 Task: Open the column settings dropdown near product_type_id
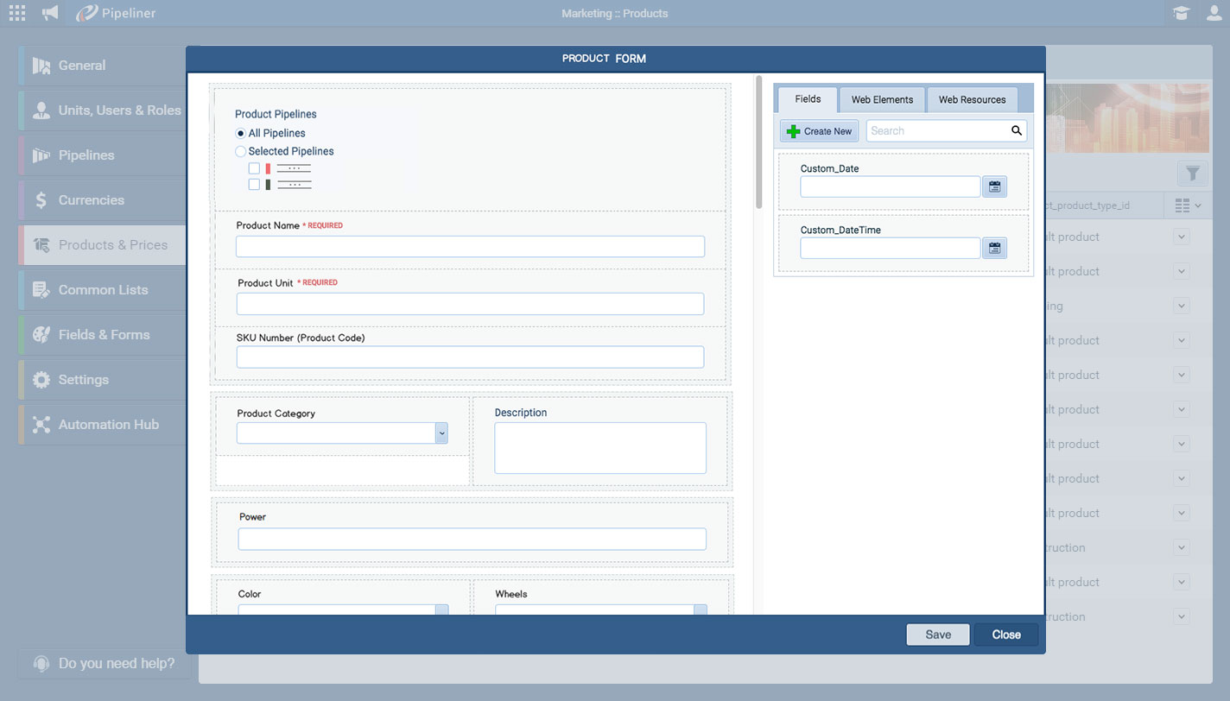click(1187, 205)
